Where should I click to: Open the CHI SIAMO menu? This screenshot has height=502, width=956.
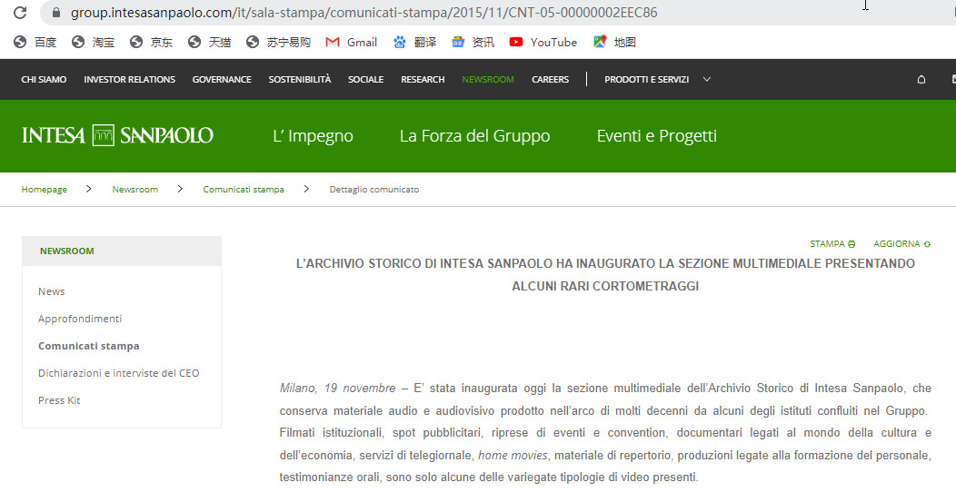tap(44, 79)
